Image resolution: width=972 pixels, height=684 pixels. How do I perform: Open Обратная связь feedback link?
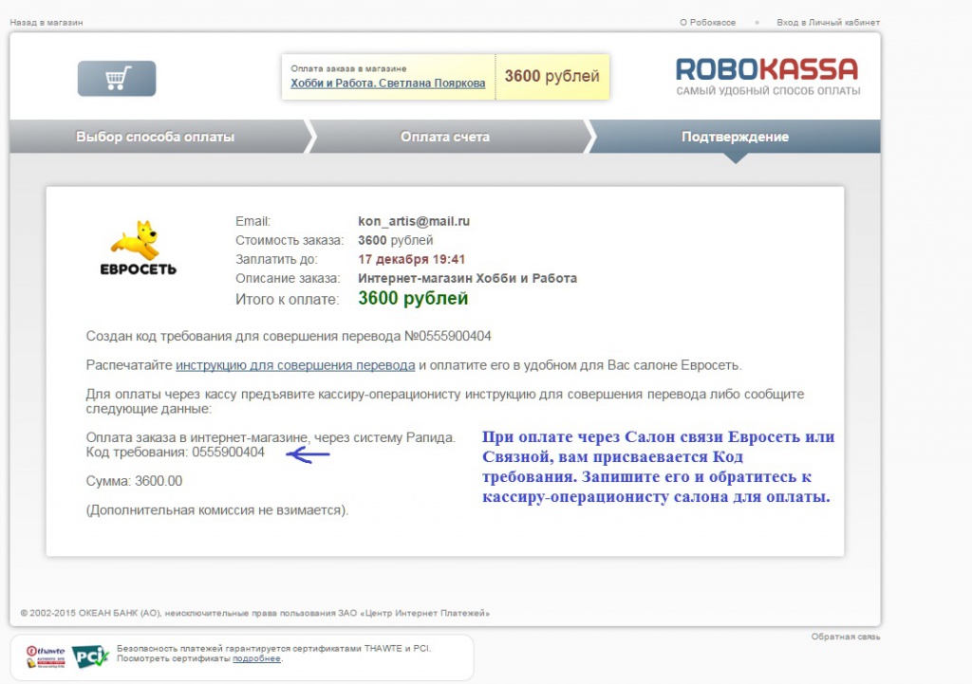tap(846, 637)
